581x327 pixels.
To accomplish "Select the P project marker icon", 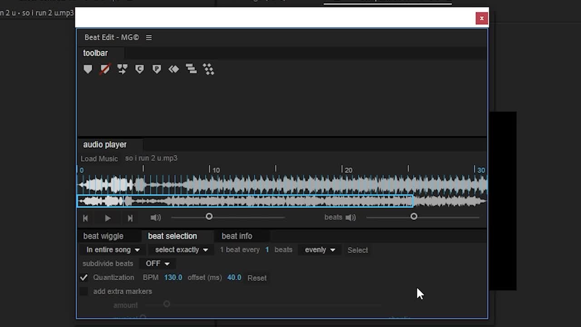I will 157,69.
